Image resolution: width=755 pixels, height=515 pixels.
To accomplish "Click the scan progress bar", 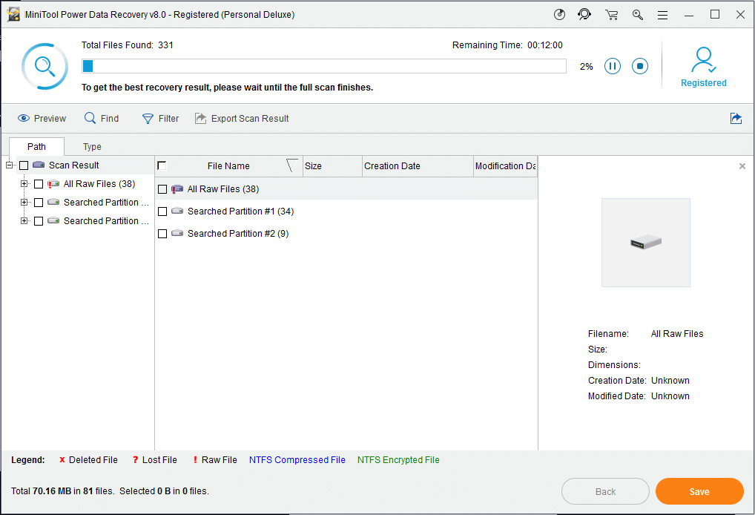I will click(x=324, y=66).
